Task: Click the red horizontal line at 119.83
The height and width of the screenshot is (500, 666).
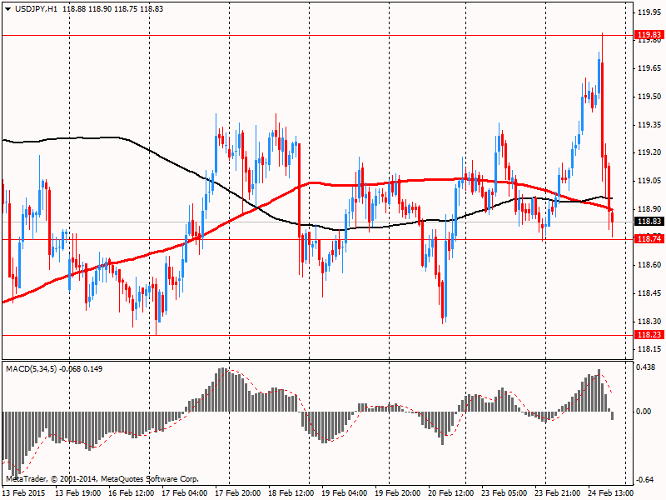Action: 333,35
